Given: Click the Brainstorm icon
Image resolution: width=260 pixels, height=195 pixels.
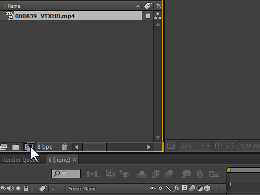Looking at the screenshot, I should point(186,174).
